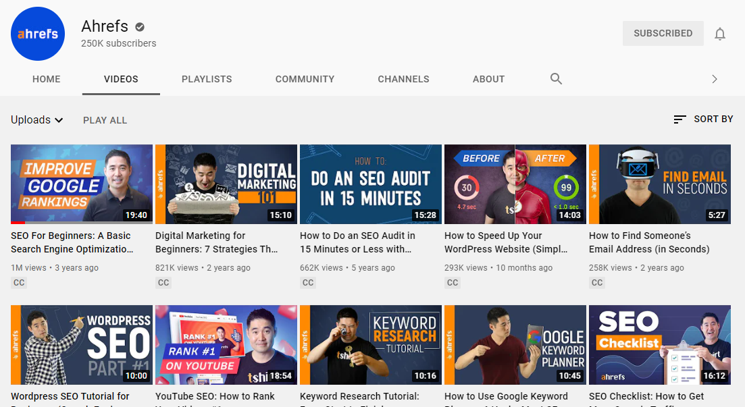The width and height of the screenshot is (745, 407).
Task: Click CC badge under SEO For Beginners video
Action: [19, 283]
